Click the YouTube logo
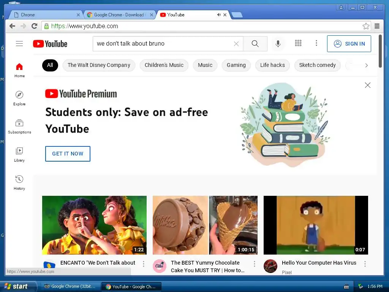 (50, 44)
